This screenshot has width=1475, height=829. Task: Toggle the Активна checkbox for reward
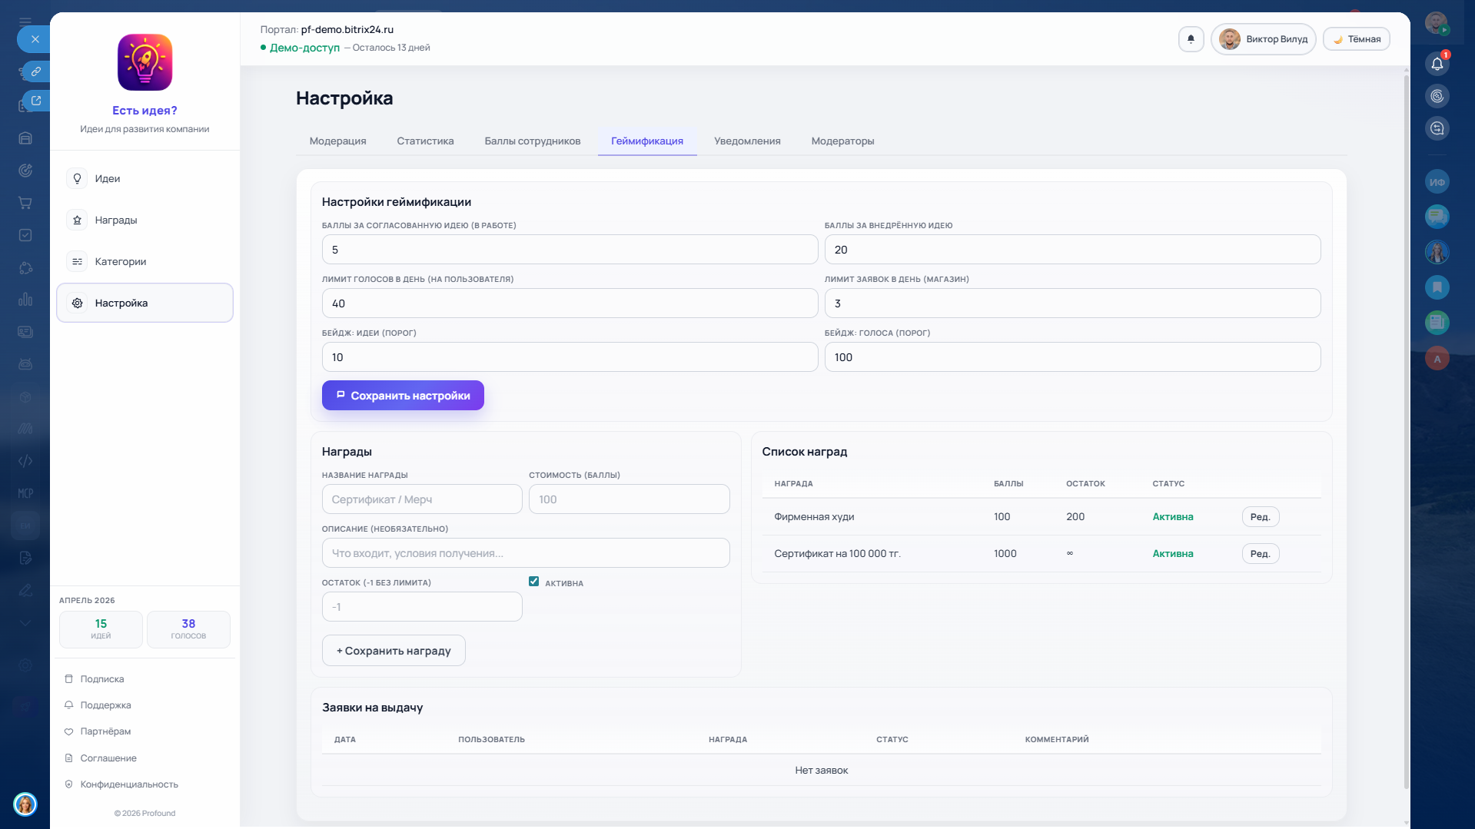[533, 582]
